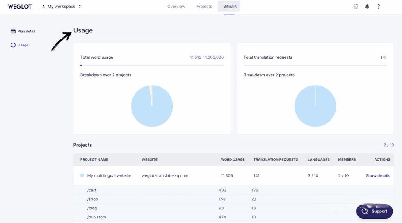Click the translation requests pie chart
This screenshot has width=402, height=223.
point(315,106)
